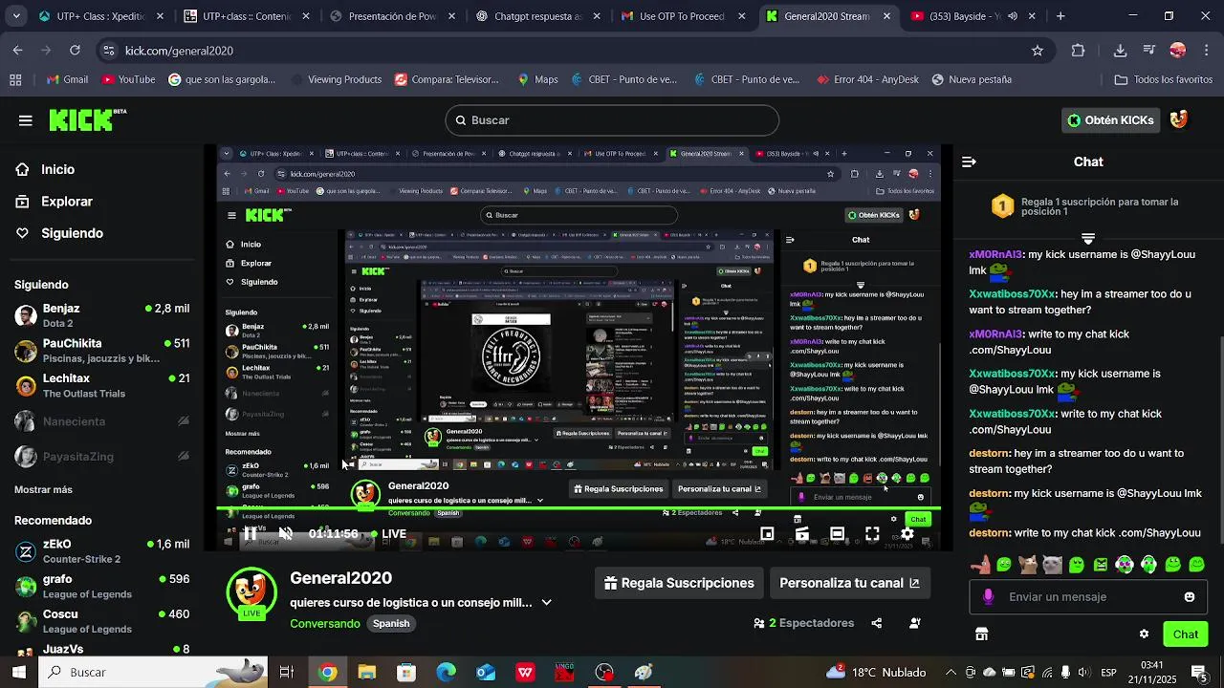Viewport: 1224px width, 688px height.
Task: Click Personaliza tu canal button
Action: [849, 583]
